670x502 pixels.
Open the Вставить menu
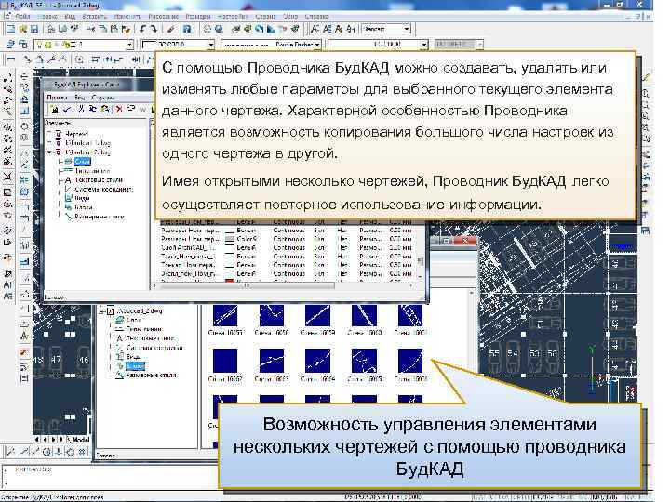[x=94, y=16]
